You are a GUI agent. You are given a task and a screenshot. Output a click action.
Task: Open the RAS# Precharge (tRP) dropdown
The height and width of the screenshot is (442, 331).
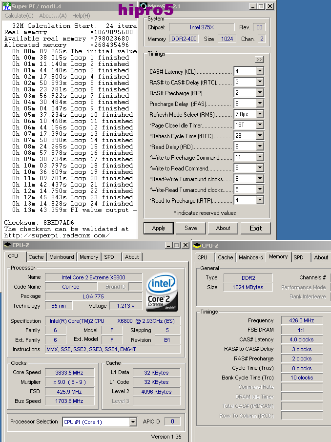pos(260,92)
